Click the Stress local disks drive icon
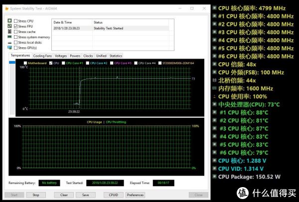The width and height of the screenshot is (299, 202). pyautogui.click(x=9, y=43)
